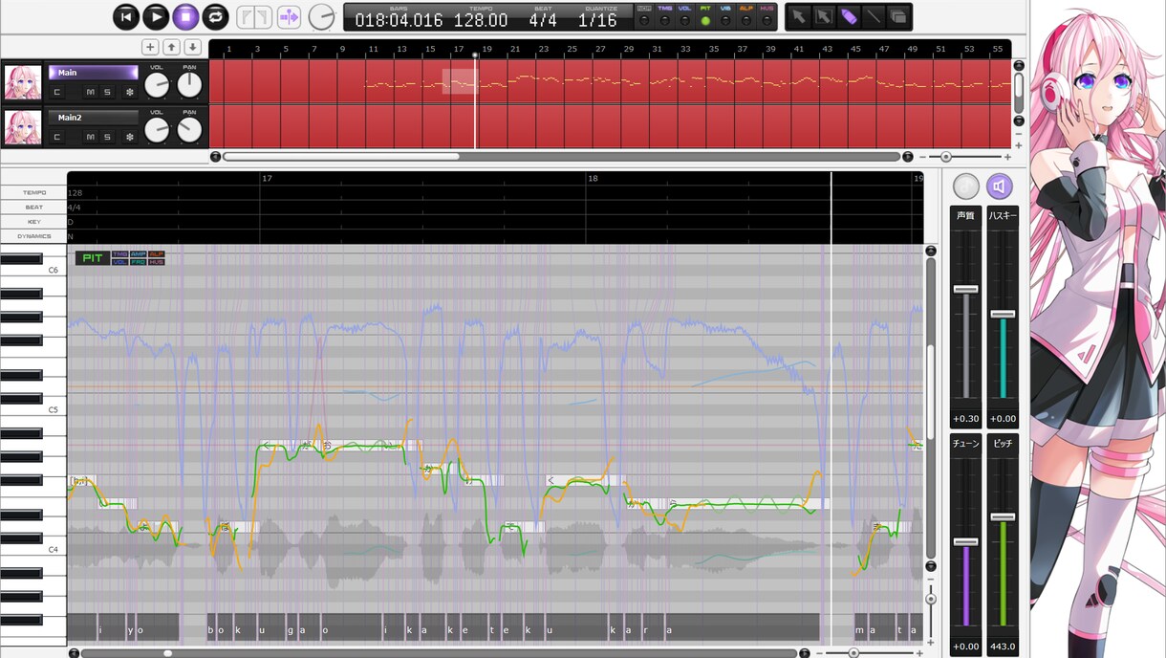Click the purple speaker icon above the sliders
This screenshot has height=658, width=1166.
pyautogui.click(x=1000, y=186)
